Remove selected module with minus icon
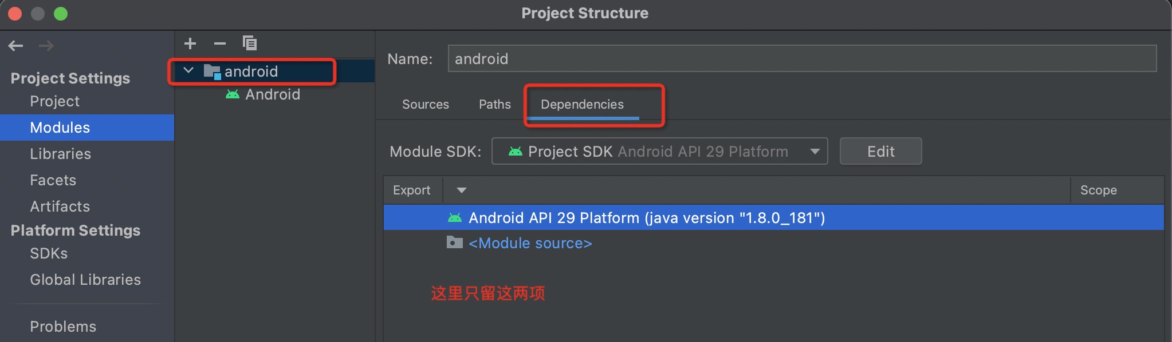Image resolution: width=1172 pixels, height=342 pixels. pyautogui.click(x=220, y=43)
